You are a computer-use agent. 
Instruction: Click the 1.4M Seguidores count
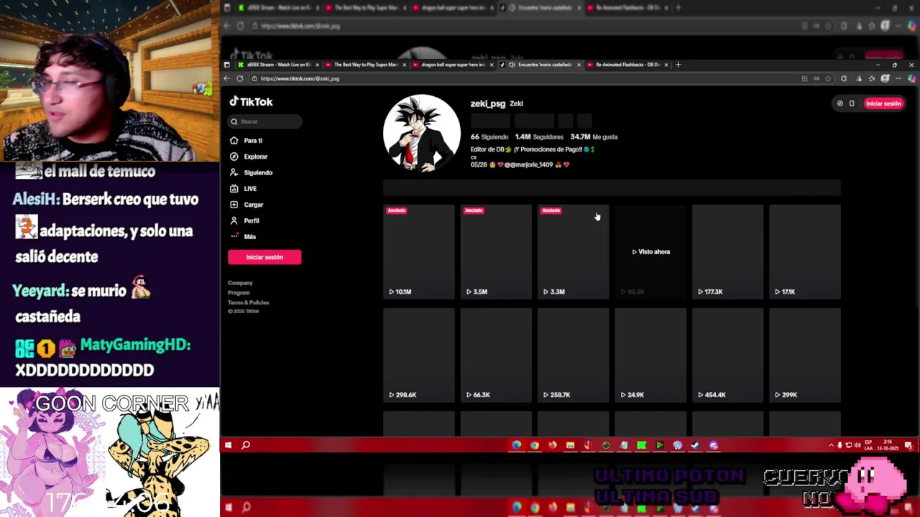coord(539,136)
